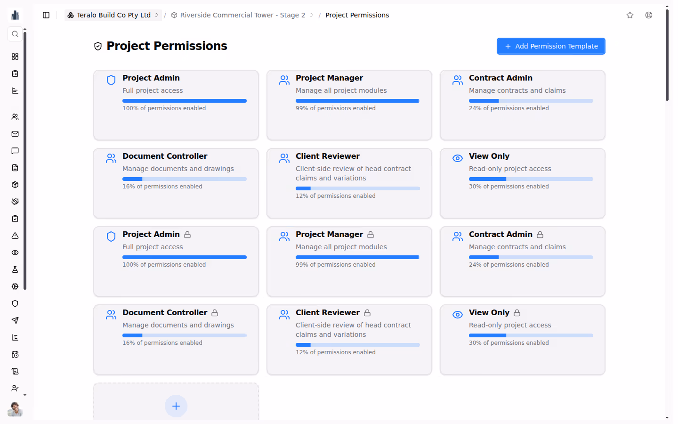Click the lock icon beside Contract Admin

[540, 235]
